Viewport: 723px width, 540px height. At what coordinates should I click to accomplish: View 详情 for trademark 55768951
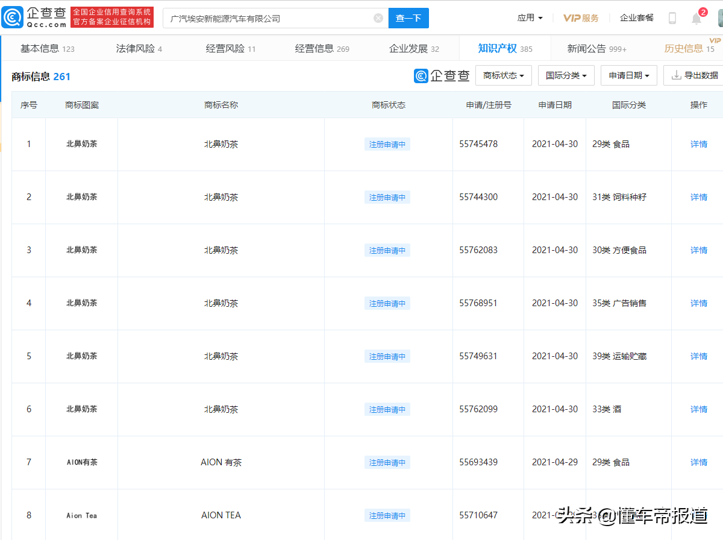(x=699, y=303)
